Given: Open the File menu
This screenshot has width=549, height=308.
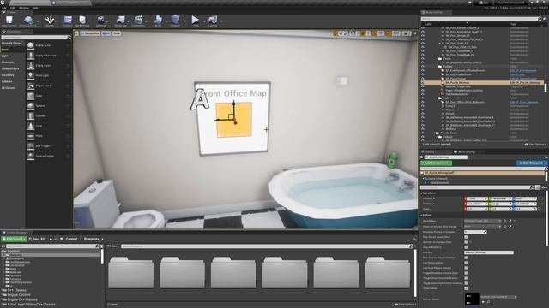Looking at the screenshot, I should tap(3, 8).
